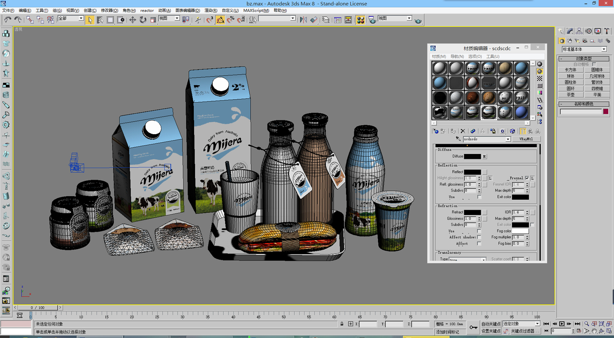Collapse the 对象类型 rollout
The image size is (614, 338).
pyautogui.click(x=584, y=59)
